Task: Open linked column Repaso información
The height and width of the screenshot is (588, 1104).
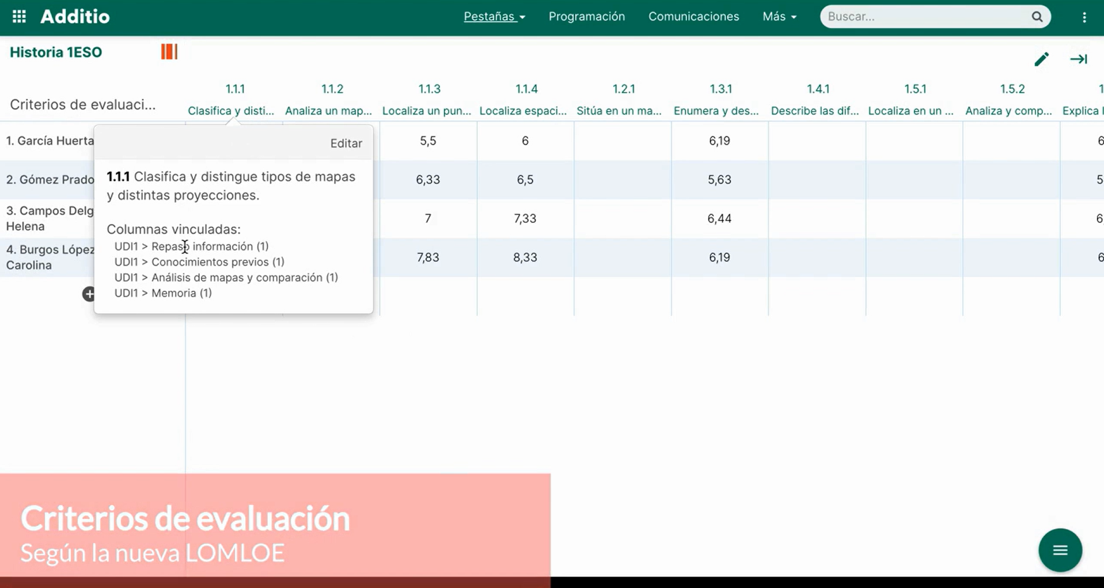Action: (192, 246)
